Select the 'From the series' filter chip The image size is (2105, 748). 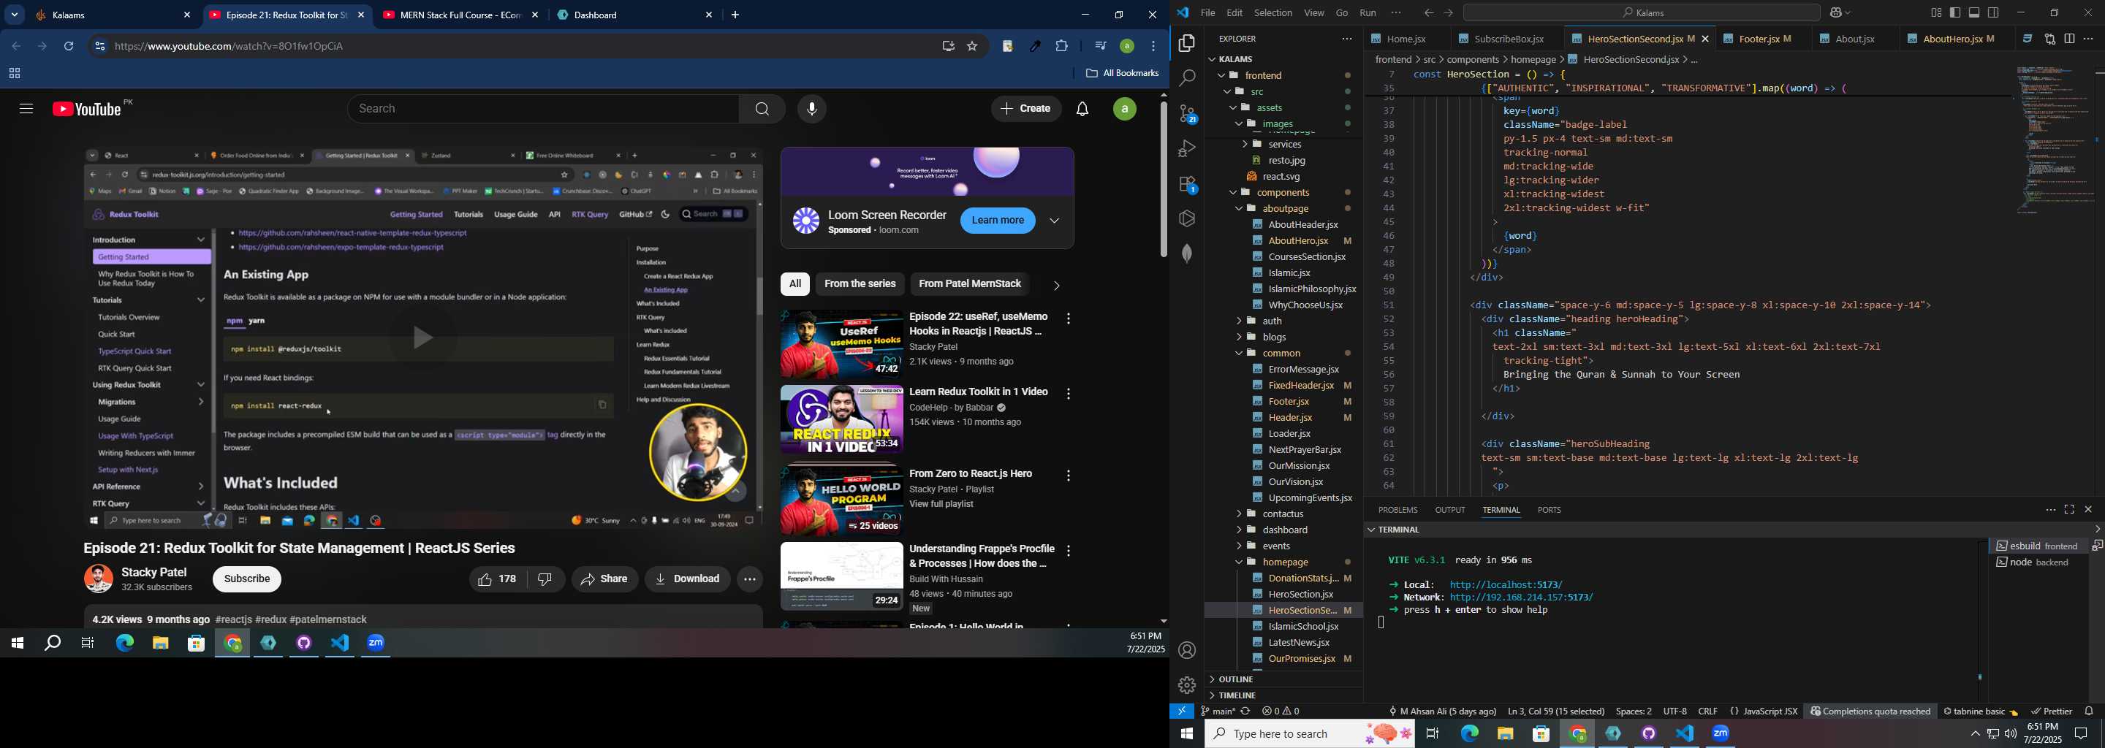point(860,284)
